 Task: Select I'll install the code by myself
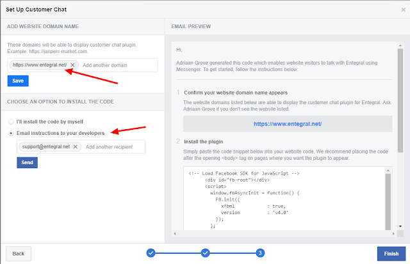[11, 121]
